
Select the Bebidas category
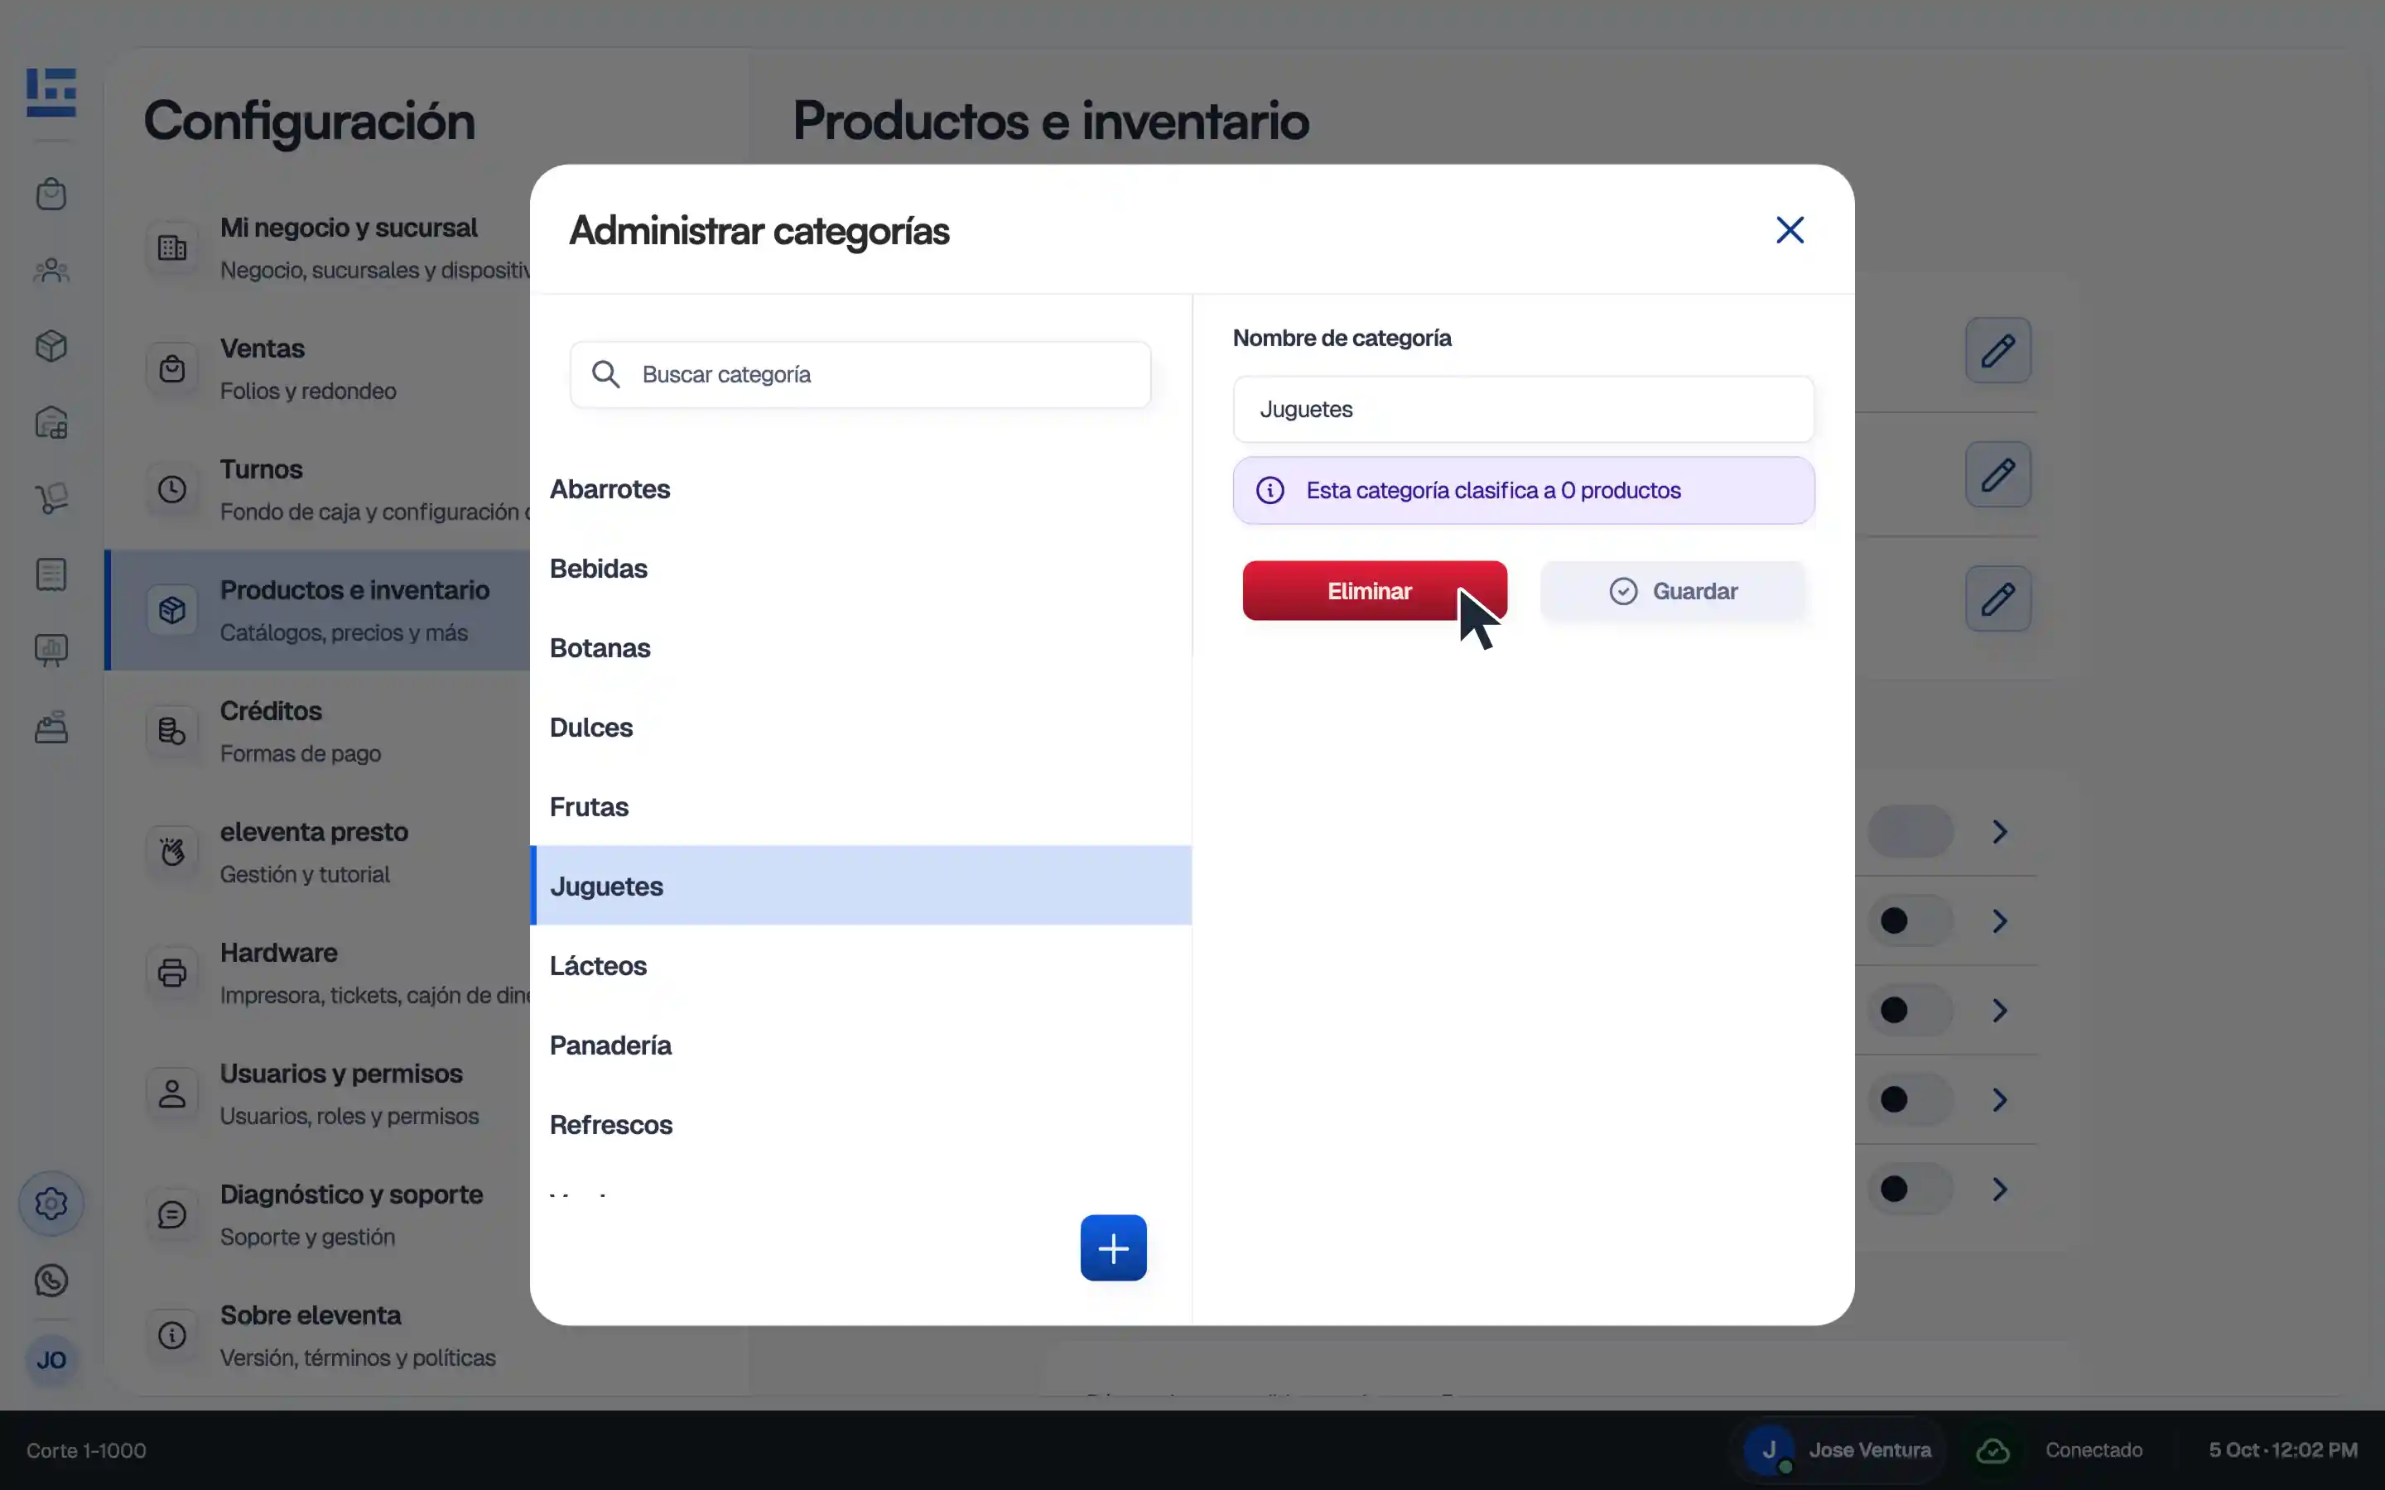click(860, 569)
